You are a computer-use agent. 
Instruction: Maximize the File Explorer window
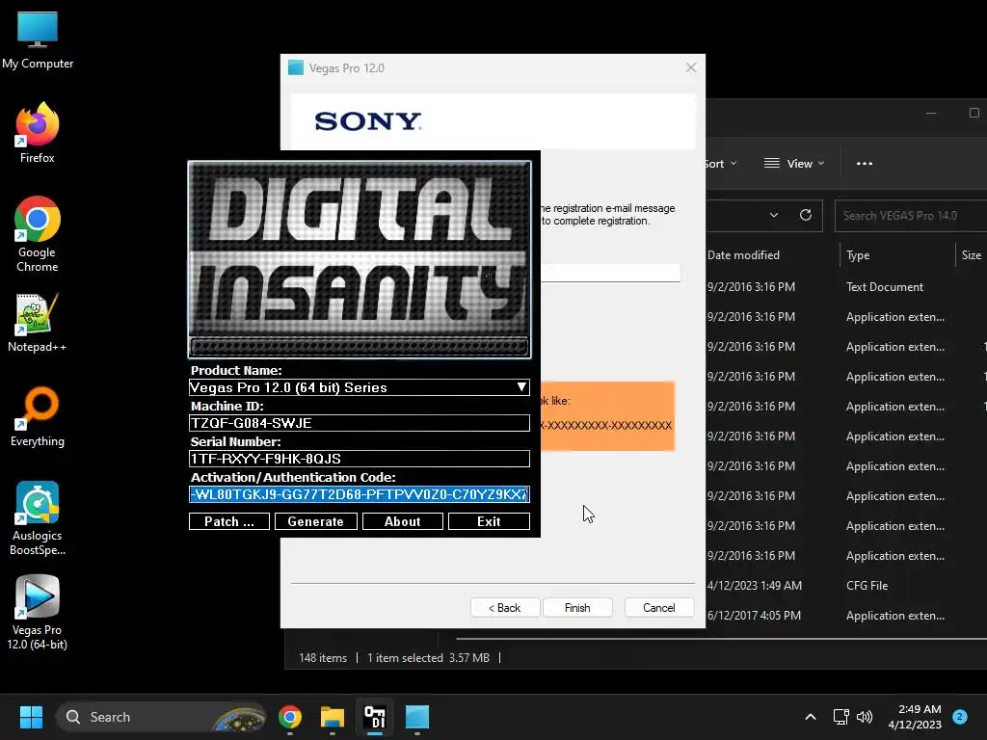pyautogui.click(x=974, y=114)
